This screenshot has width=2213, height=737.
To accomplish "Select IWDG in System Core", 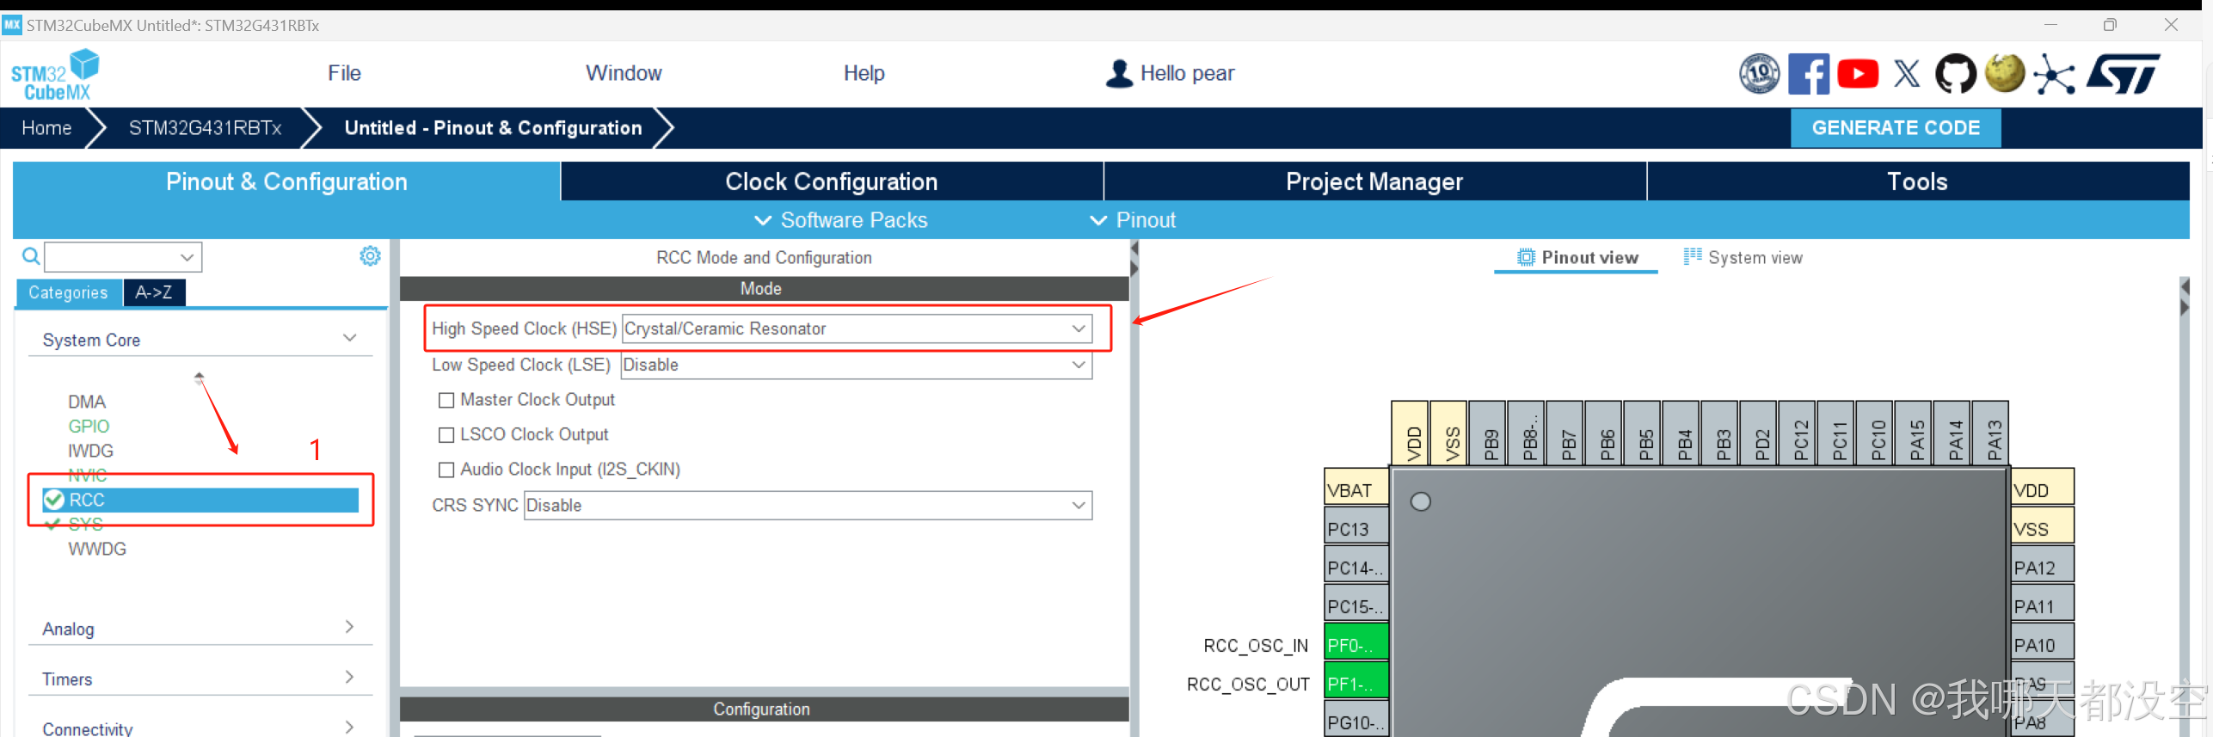I will (x=90, y=451).
